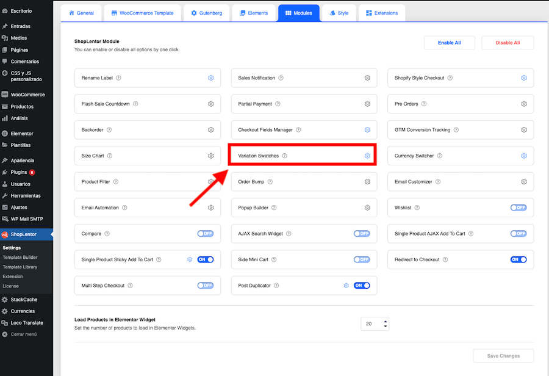Switch to the Elements tab
The image size is (549, 376).
(252, 13)
